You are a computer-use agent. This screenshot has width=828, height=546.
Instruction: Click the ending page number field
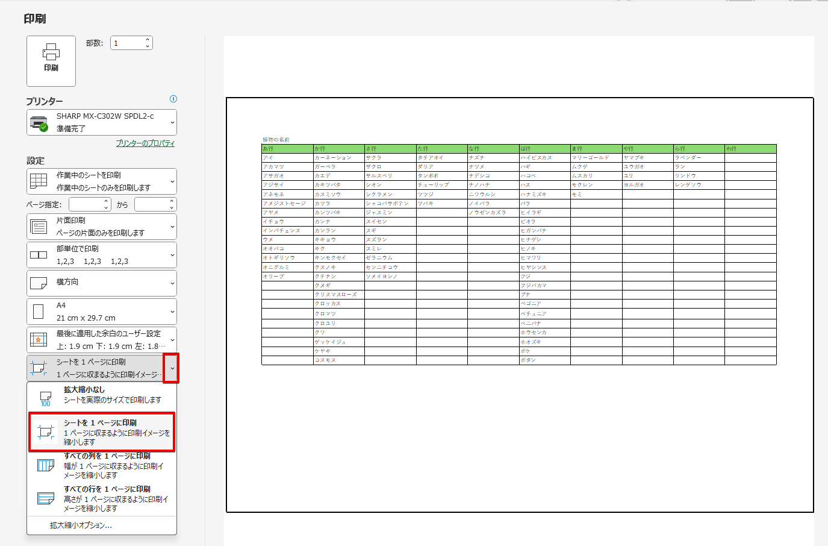(x=151, y=205)
